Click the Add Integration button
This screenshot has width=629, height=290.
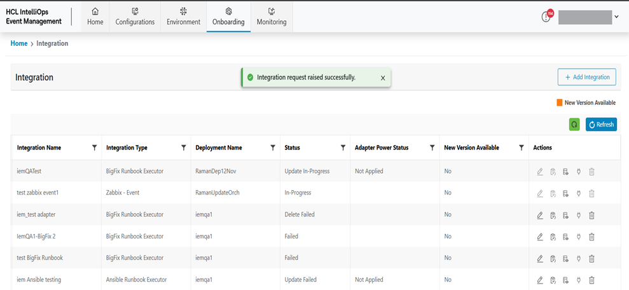coord(586,77)
